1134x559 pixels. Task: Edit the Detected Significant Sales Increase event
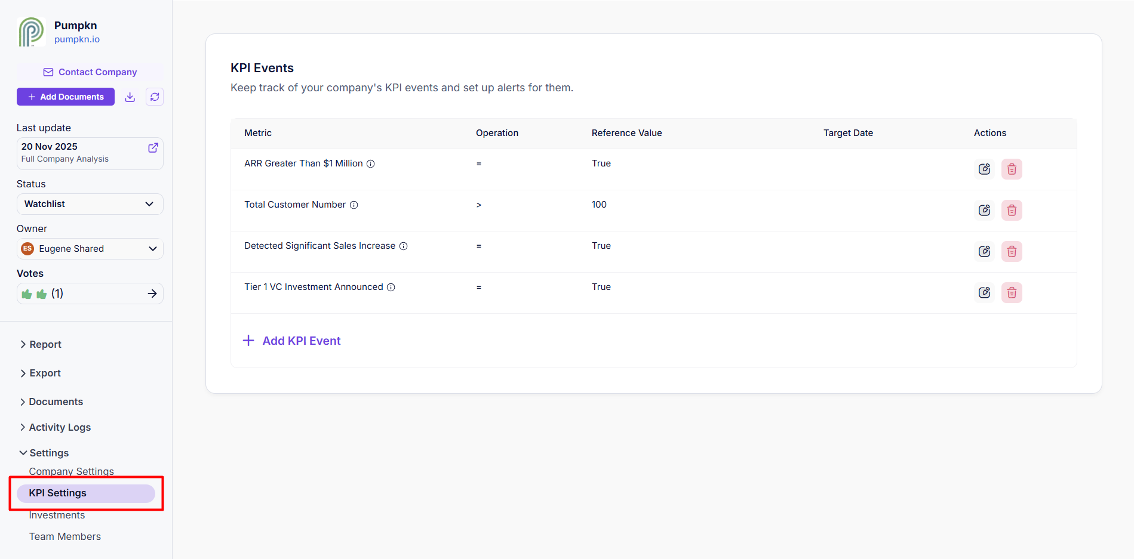coord(984,251)
